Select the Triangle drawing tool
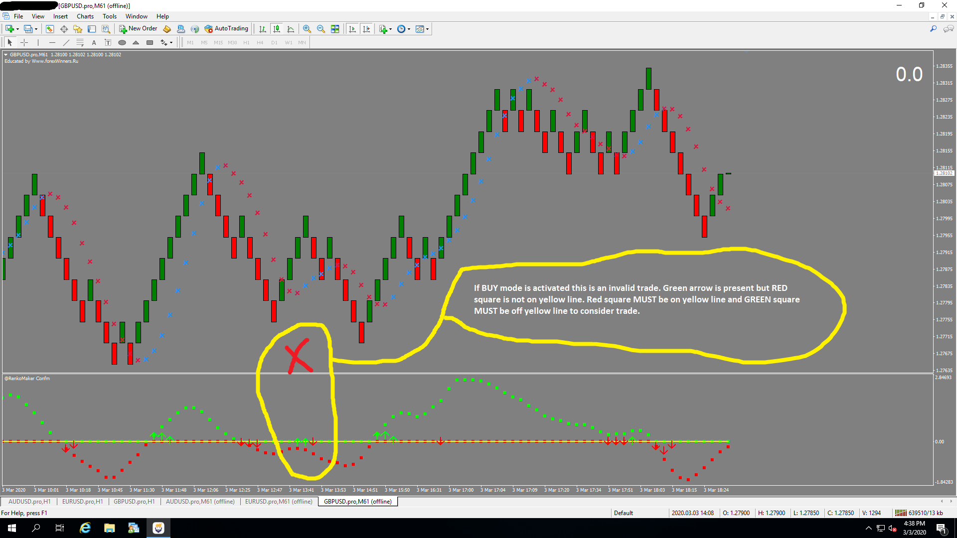957x538 pixels. [136, 42]
